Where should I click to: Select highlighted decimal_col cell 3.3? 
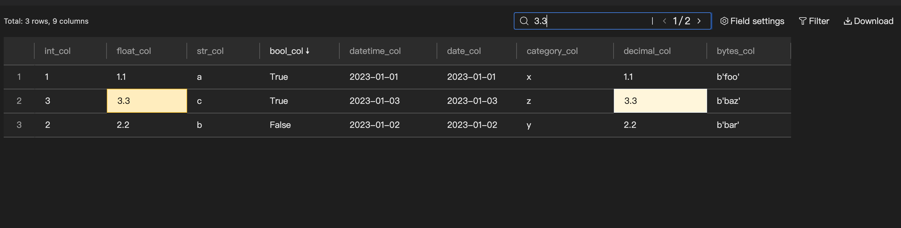coord(660,101)
